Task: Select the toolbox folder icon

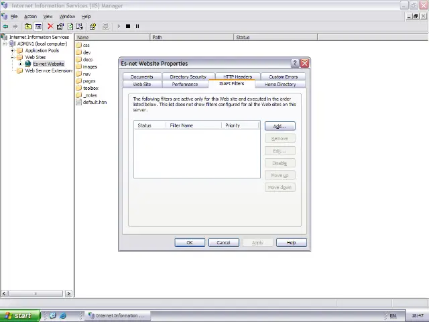Action: [79, 88]
